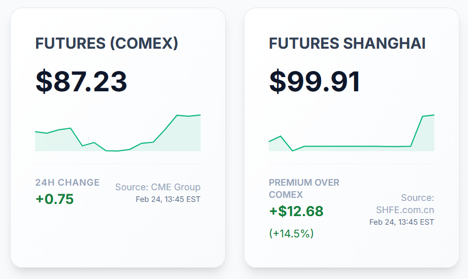Click the flat middle section of Shanghai sparkline
This screenshot has height=279, width=468.
pos(356,146)
